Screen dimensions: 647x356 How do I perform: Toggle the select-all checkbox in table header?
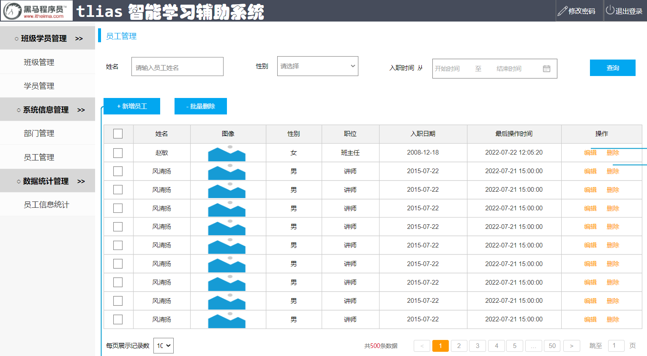(118, 134)
